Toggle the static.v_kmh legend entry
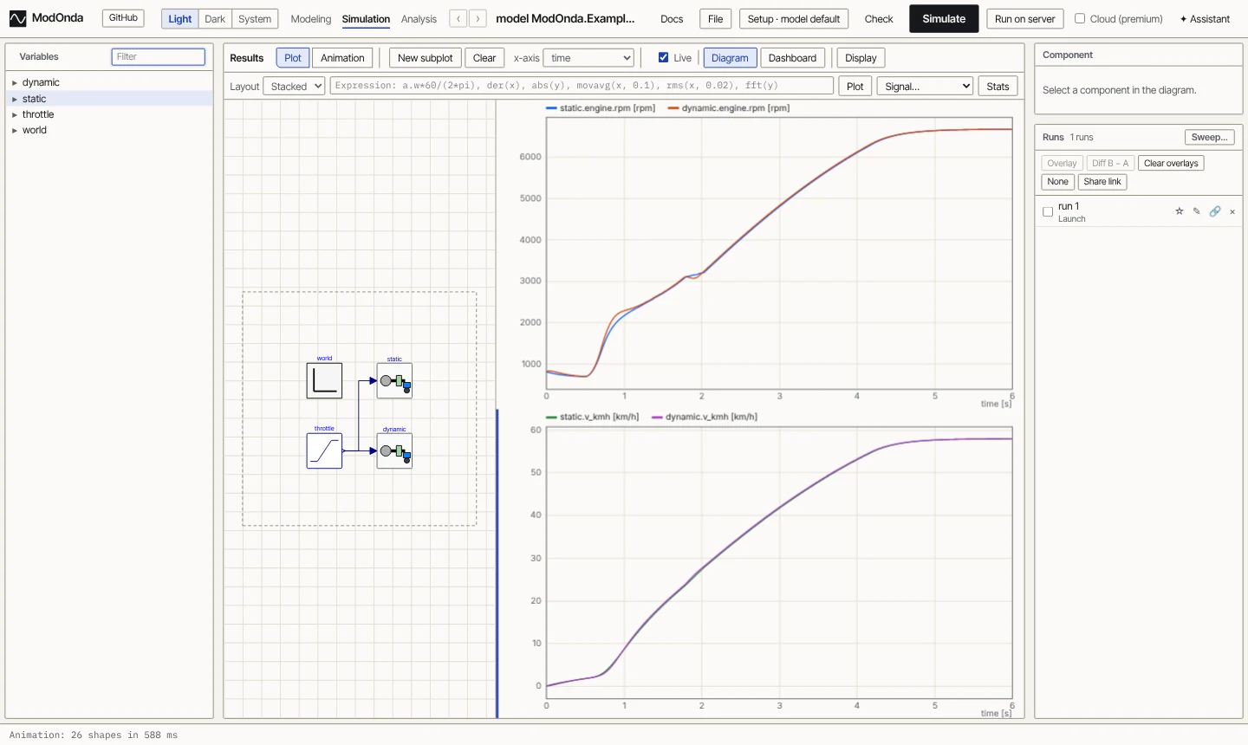The height and width of the screenshot is (745, 1248). tap(593, 417)
